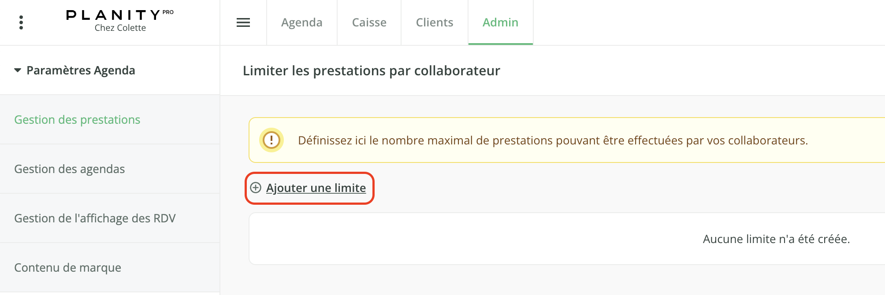Switch to the Agenda tab
This screenshot has height=295, width=885.
tap(302, 22)
